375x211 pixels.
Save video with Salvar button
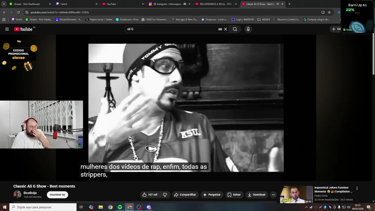coord(234,195)
